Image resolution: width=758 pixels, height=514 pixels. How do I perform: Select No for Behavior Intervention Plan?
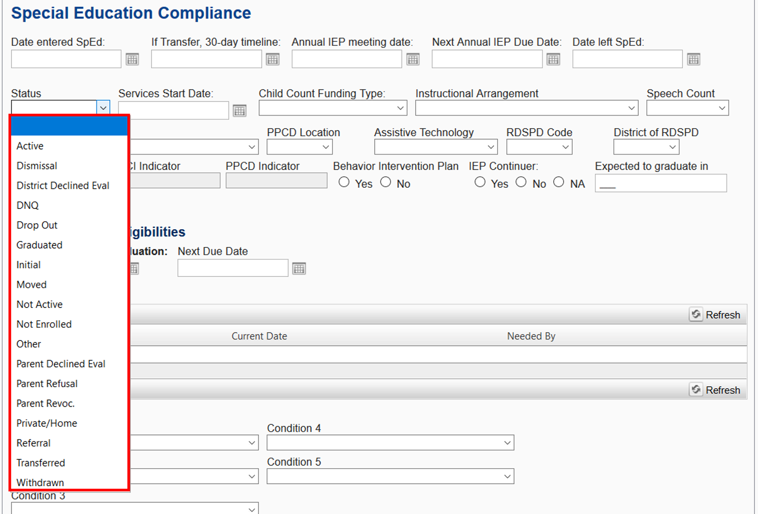click(386, 182)
